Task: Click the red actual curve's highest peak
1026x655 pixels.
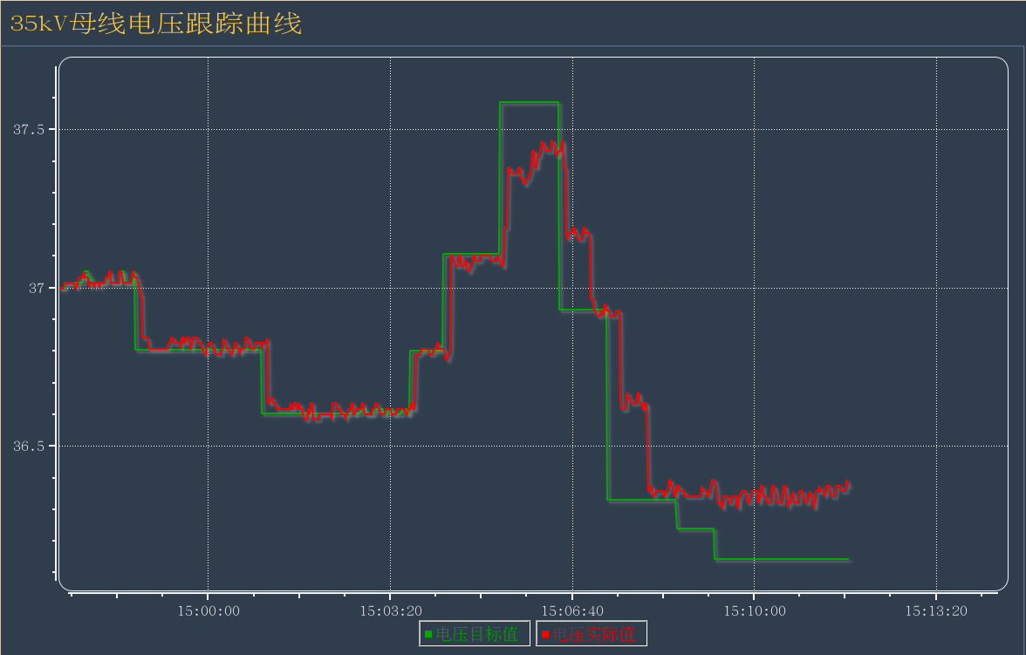Action: [x=553, y=141]
